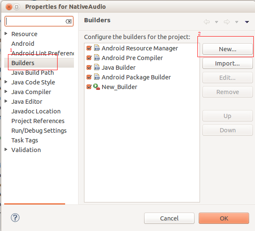Select the Java Editor page label
Image resolution: width=255 pixels, height=231 pixels.
[x=27, y=102]
